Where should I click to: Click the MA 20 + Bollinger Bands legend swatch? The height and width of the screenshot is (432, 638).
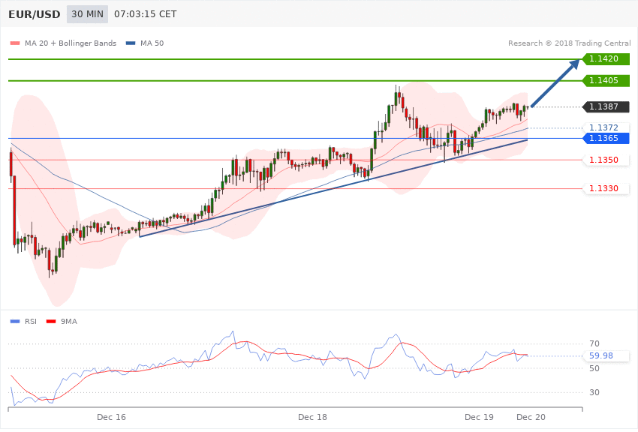pos(15,43)
